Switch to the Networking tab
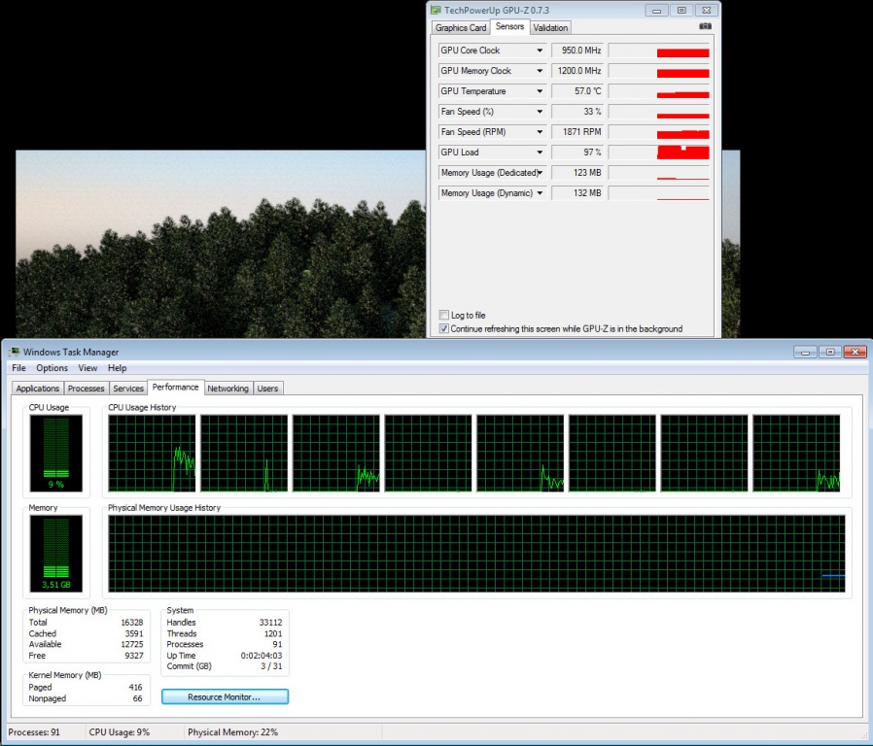 227,389
